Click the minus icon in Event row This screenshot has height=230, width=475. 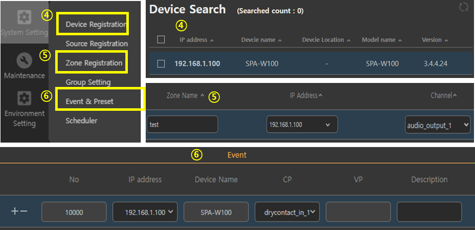point(23,212)
